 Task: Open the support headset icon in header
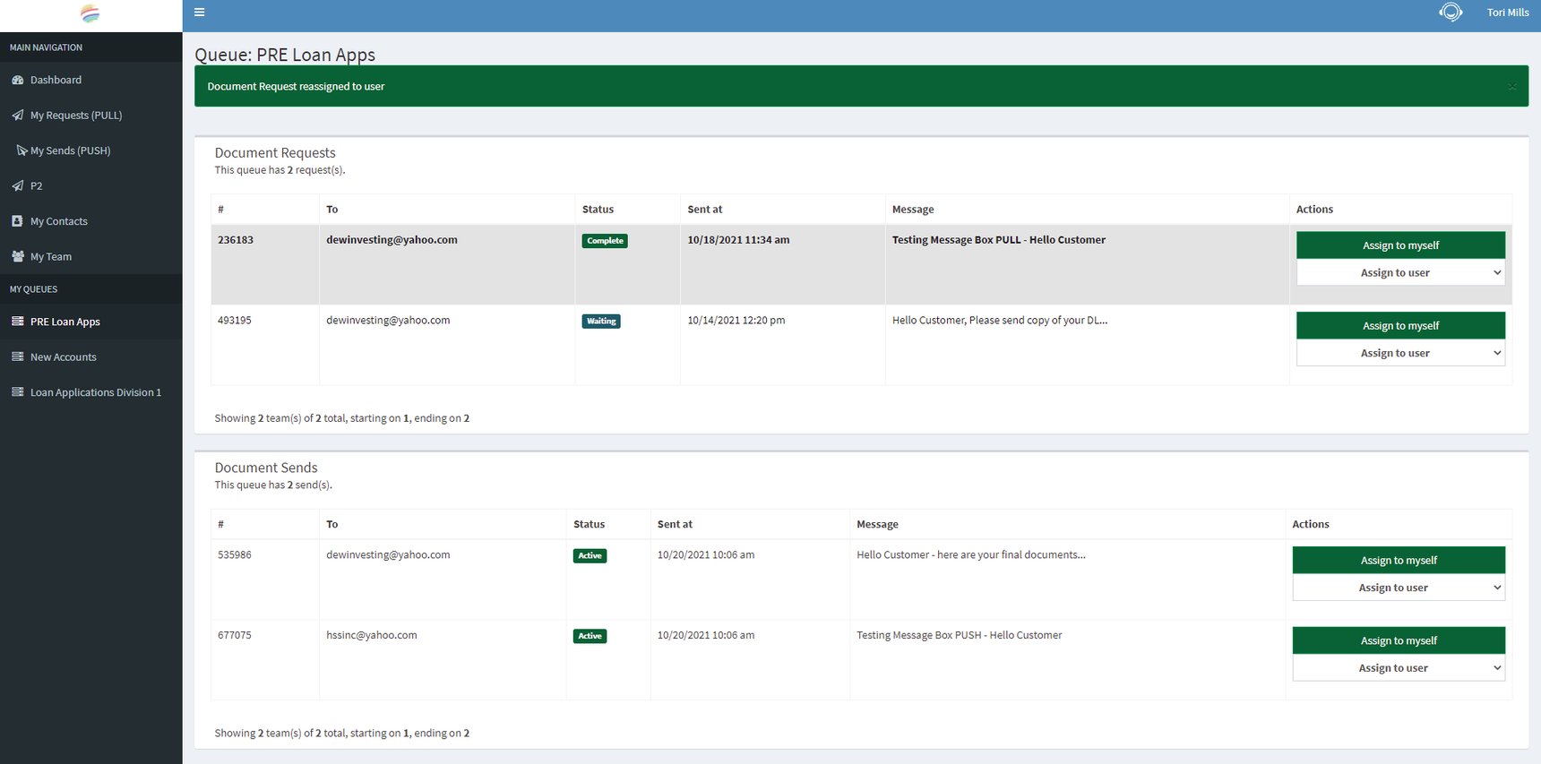tap(1451, 13)
